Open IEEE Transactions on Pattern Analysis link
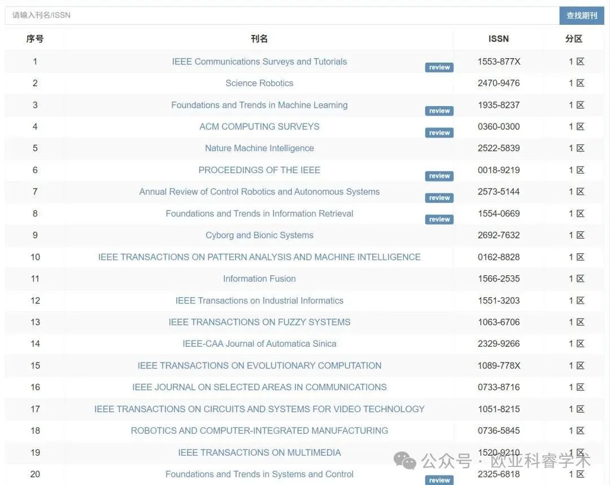Screen dimensions: 610x485 259,257
